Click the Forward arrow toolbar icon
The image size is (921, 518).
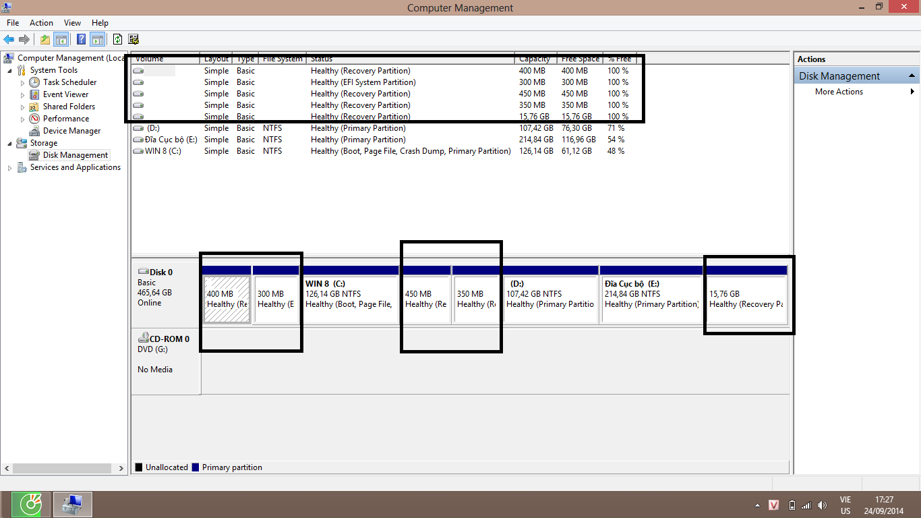click(24, 39)
